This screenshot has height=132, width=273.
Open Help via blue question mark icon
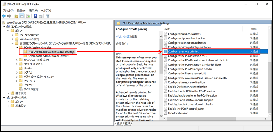(35, 16)
